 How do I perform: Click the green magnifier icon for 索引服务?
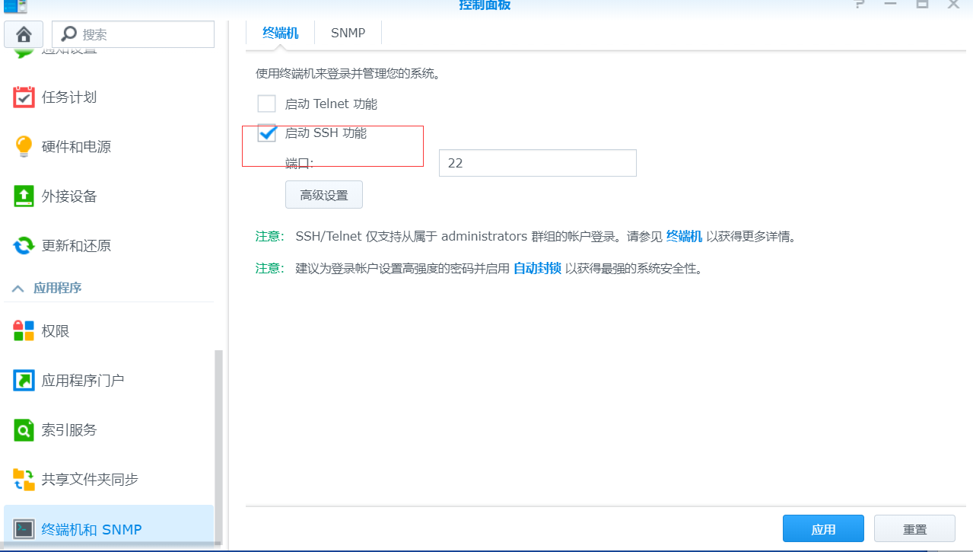(x=24, y=430)
